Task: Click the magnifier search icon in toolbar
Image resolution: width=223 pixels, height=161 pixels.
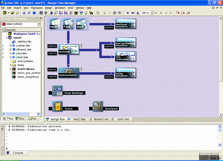Action: tap(56, 13)
